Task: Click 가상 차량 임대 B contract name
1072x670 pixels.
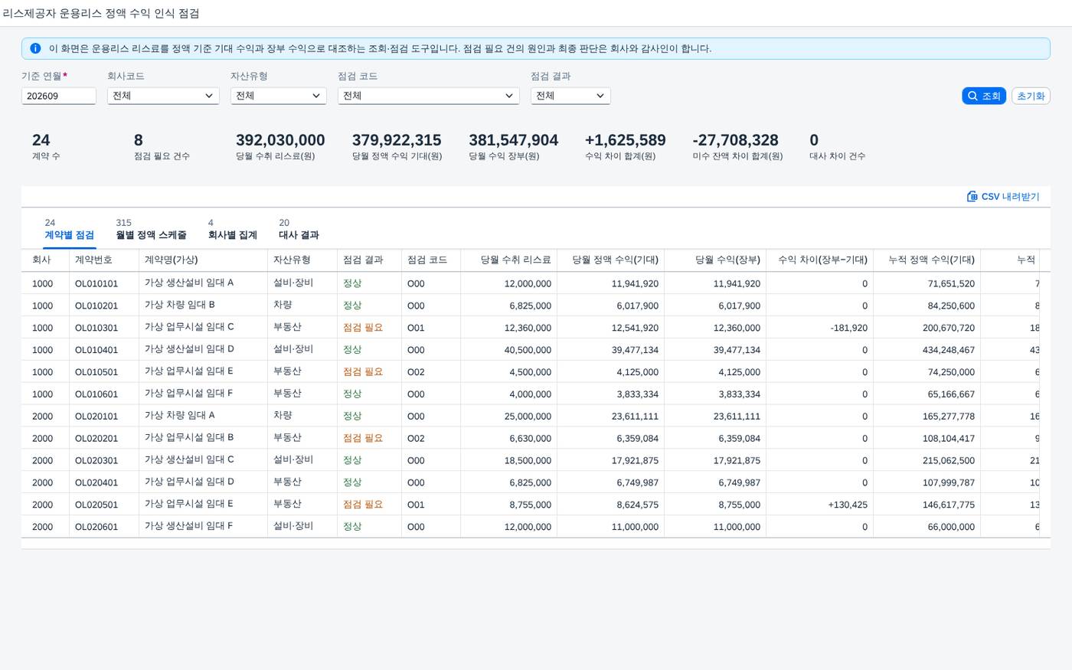Action: pyautogui.click(x=180, y=305)
